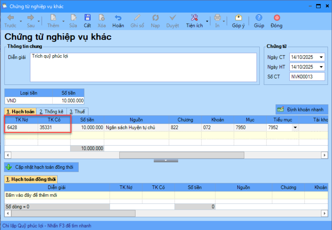Expand the Ngày CT date dropdown
Viewport: 332px width, 230px height.
tap(321, 57)
